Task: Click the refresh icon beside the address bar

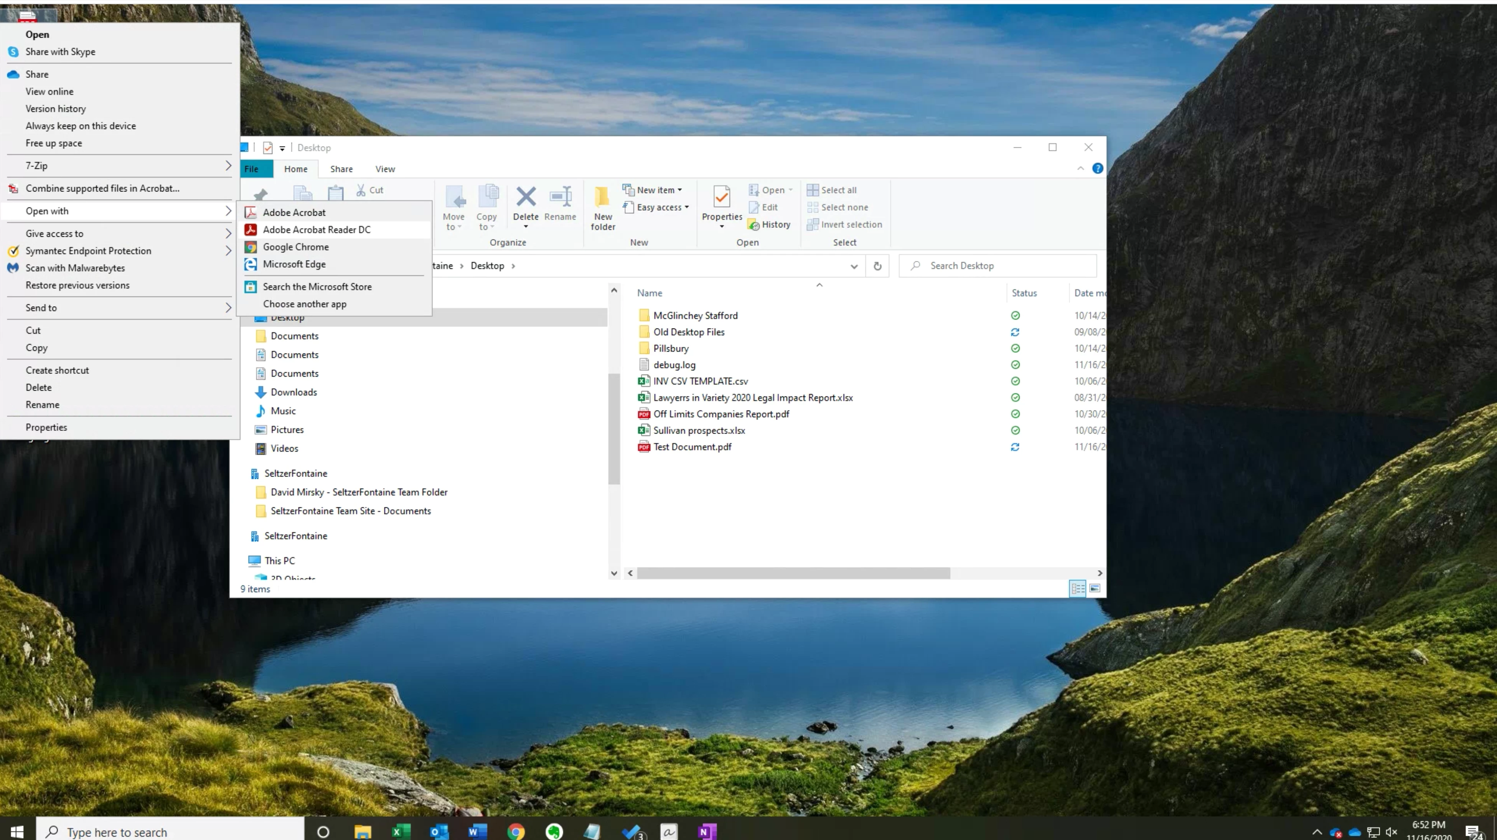Action: tap(877, 266)
